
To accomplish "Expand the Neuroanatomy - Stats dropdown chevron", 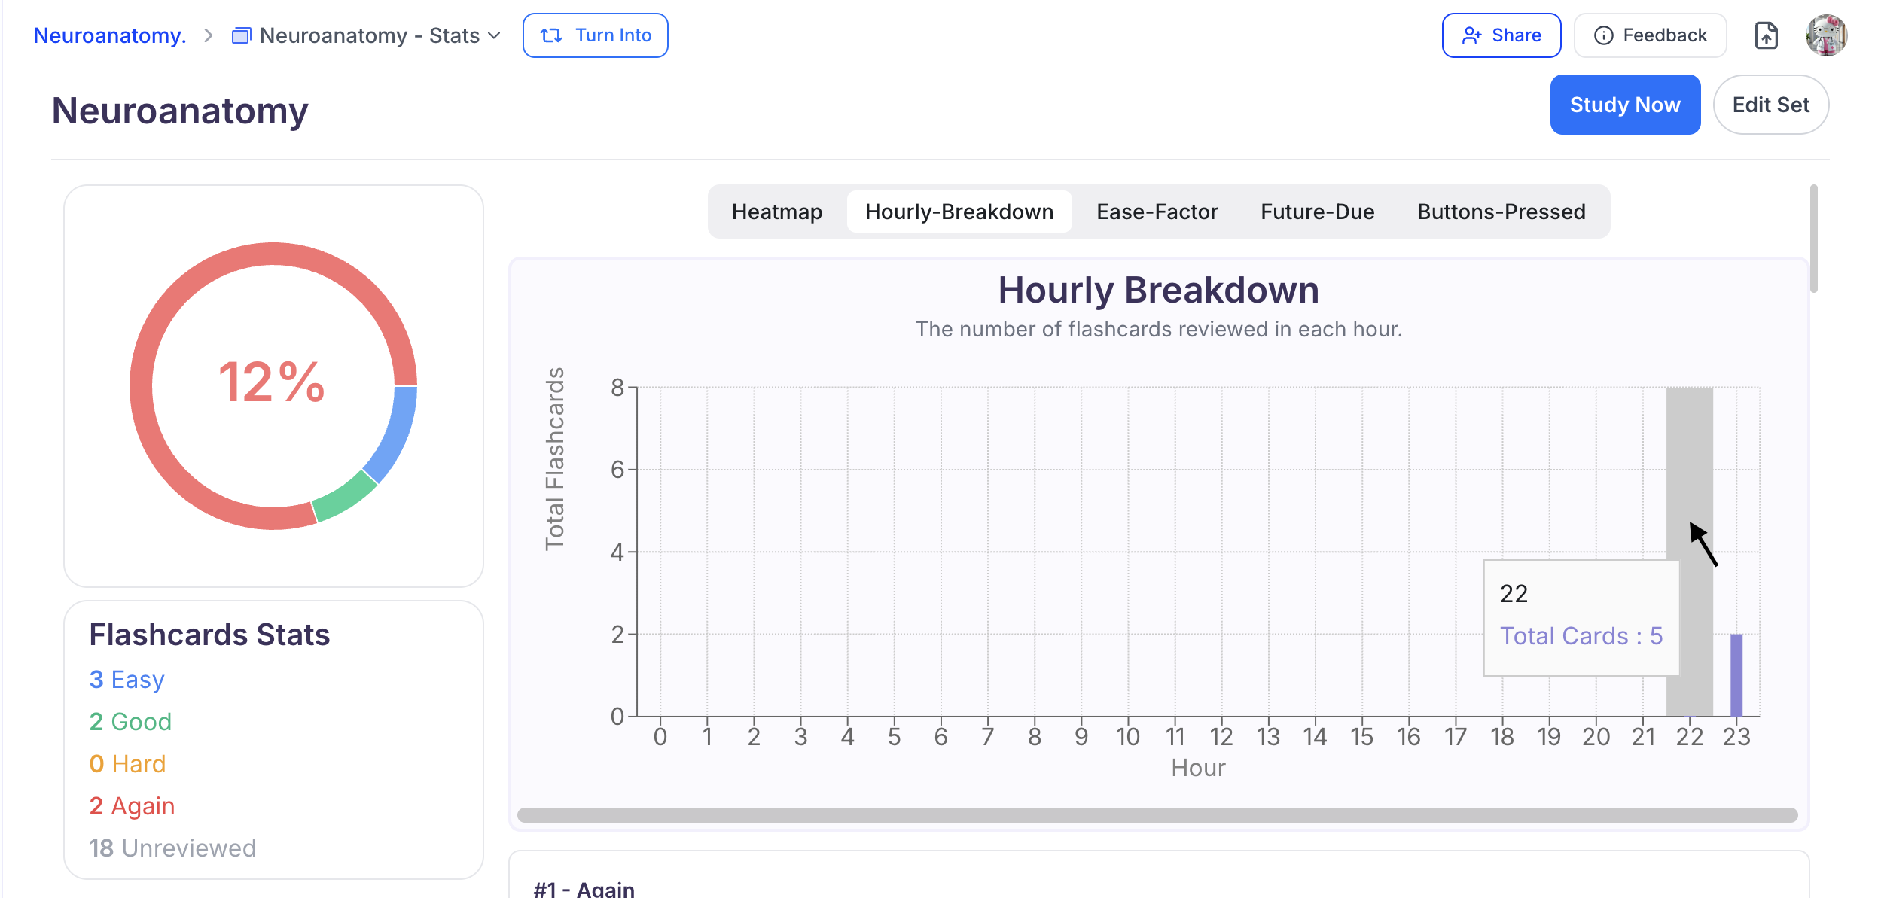I will [495, 35].
